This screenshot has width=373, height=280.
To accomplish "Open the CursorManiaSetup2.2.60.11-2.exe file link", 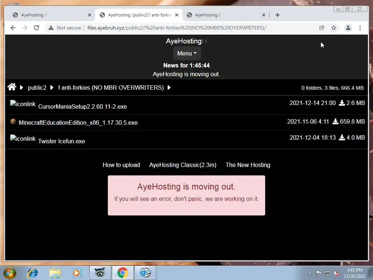I will [82, 106].
